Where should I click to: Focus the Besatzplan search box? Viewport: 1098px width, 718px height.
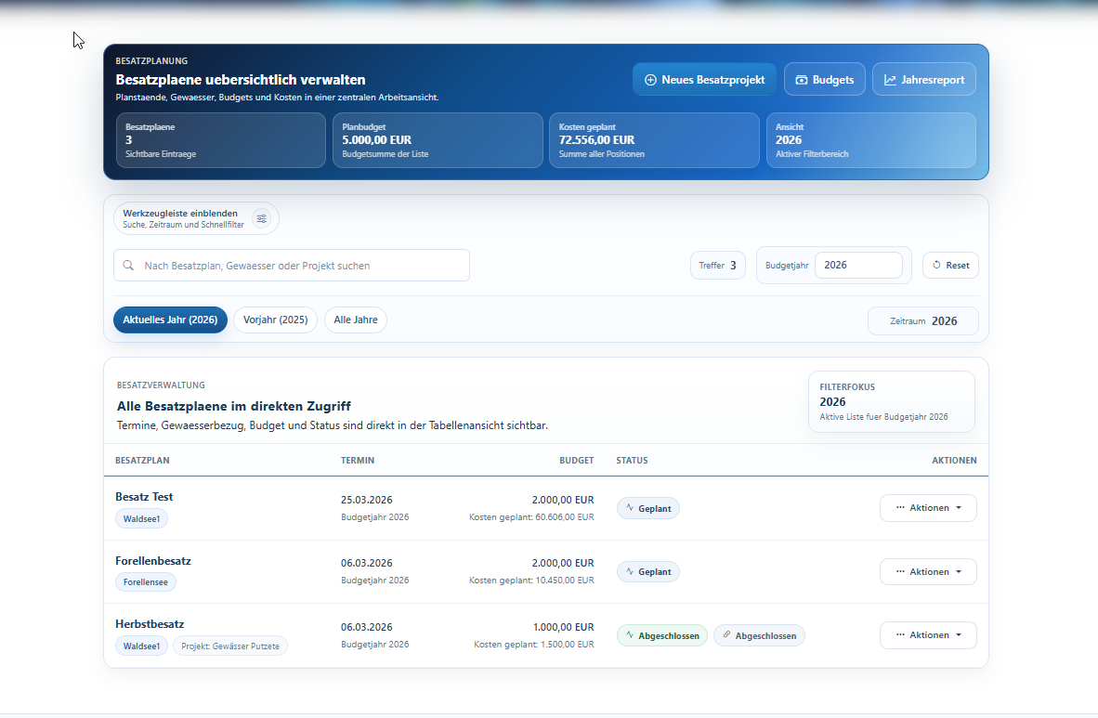point(292,266)
